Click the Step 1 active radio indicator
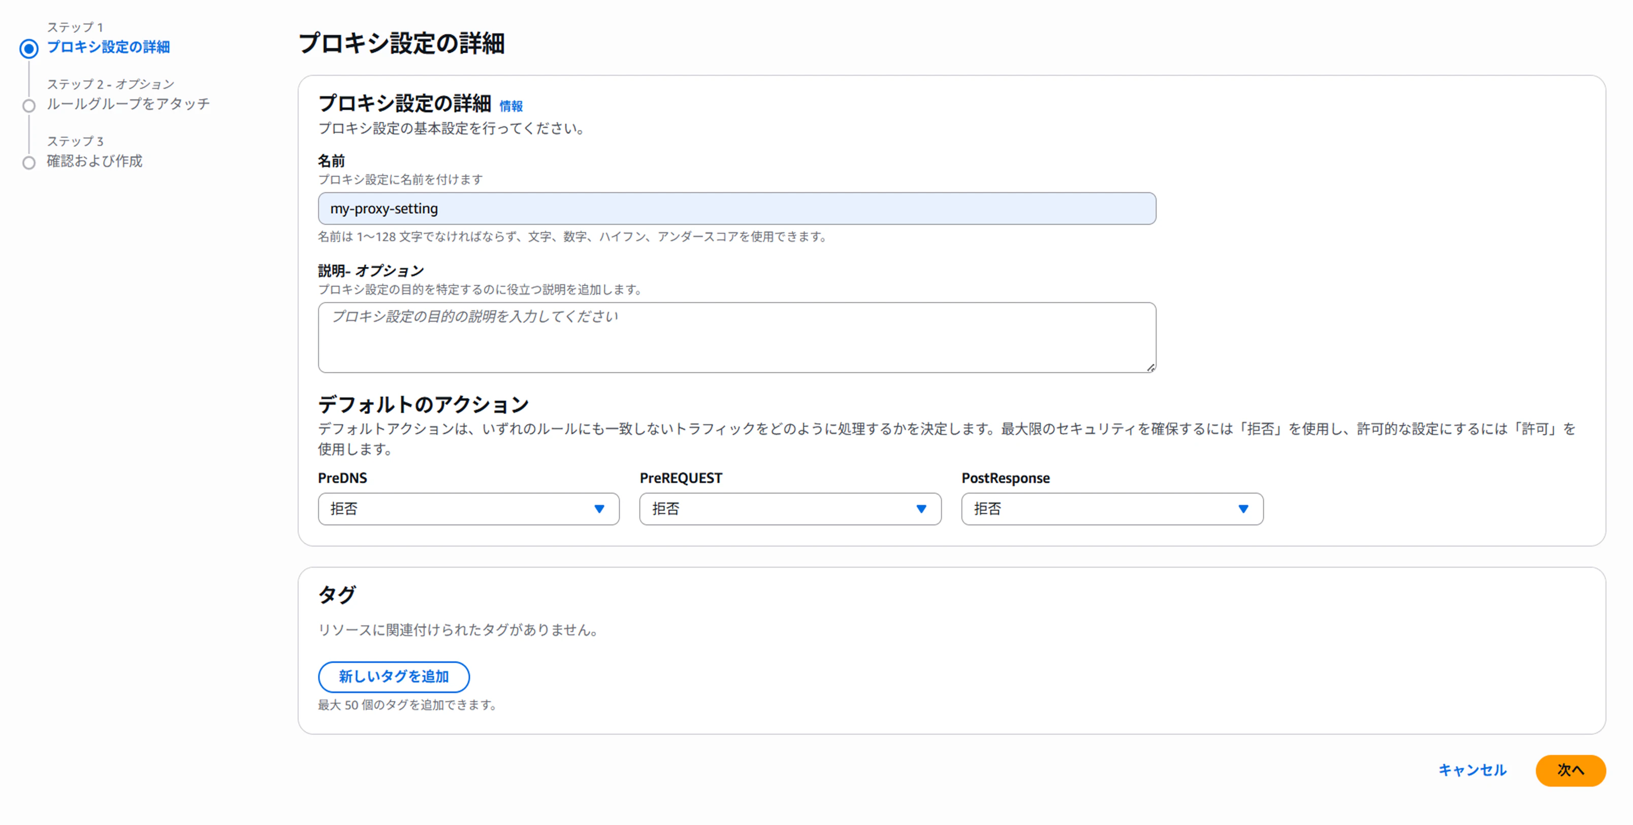Image resolution: width=1633 pixels, height=825 pixels. (x=28, y=48)
